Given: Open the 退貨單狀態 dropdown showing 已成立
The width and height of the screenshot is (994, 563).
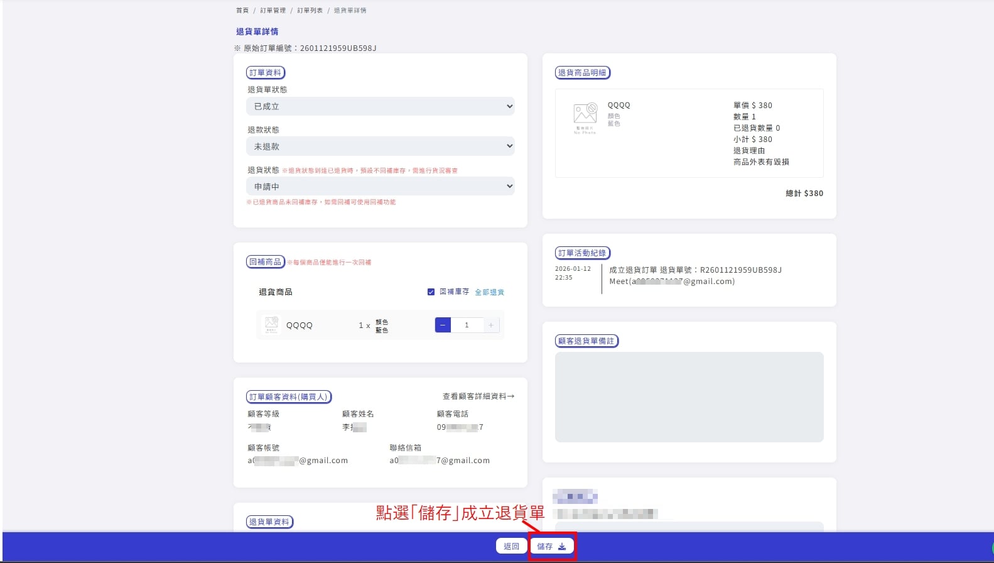Looking at the screenshot, I should point(381,106).
